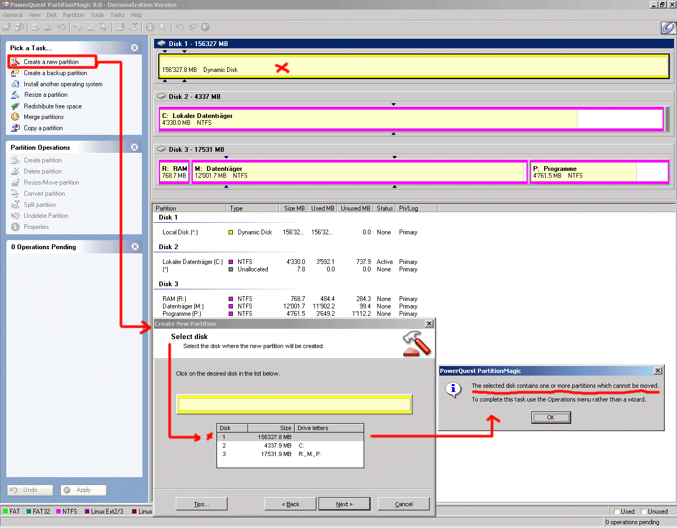The image size is (677, 529).
Task: Open the Resize a partition task
Action: point(46,95)
